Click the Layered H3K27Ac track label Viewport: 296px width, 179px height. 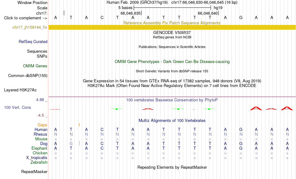[x=20, y=90]
